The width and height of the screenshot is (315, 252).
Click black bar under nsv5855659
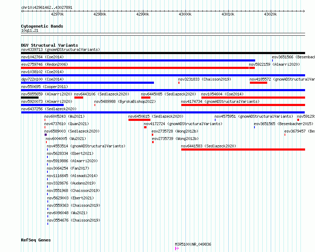point(30,98)
